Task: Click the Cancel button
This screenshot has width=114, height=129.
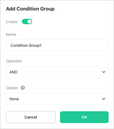Action: [x=31, y=117]
